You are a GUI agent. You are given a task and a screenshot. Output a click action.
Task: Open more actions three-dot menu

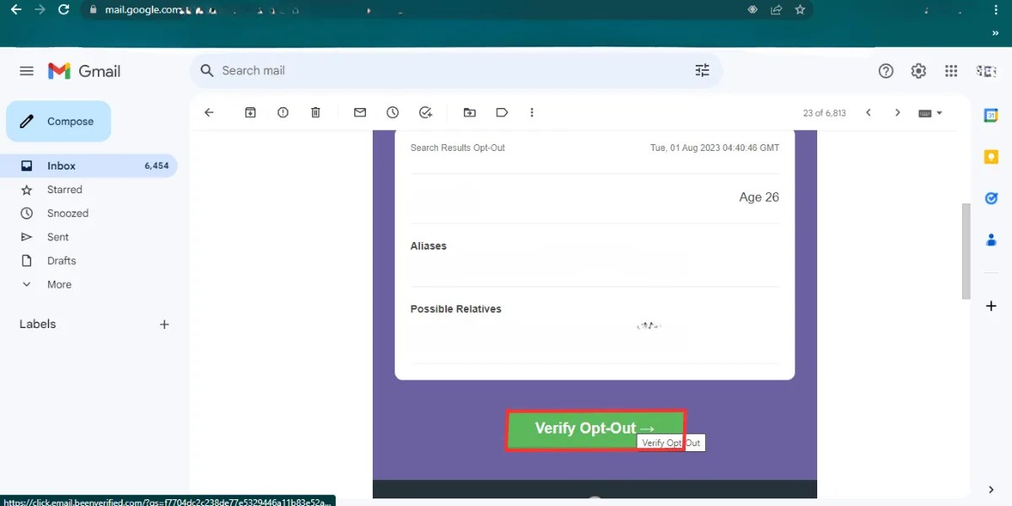pyautogui.click(x=531, y=112)
